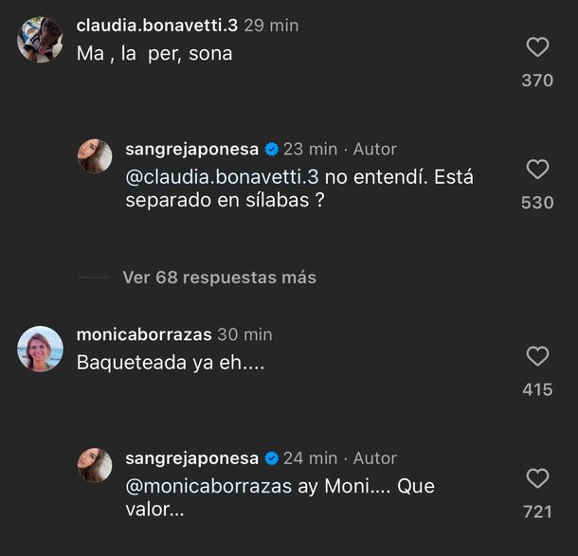
Task: Heart monicaborrazas's Baqueteada comment
Action: tap(537, 356)
